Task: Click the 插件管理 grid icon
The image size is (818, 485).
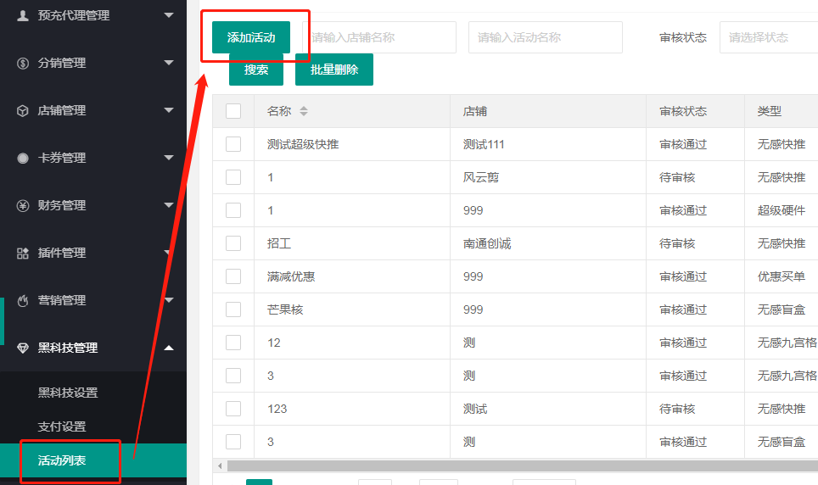Action: coord(22,254)
